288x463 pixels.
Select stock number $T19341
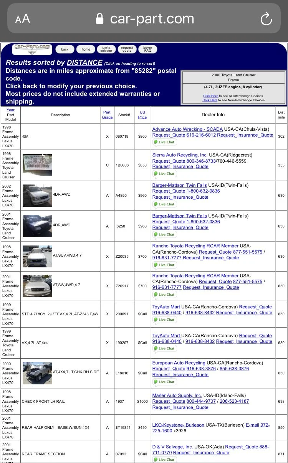pyautogui.click(x=123, y=427)
